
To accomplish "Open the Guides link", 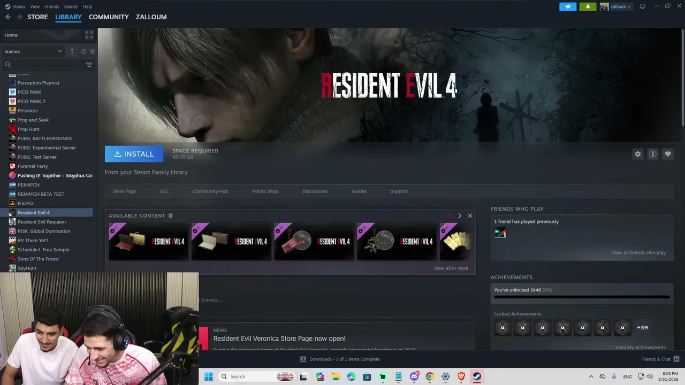I will (x=359, y=191).
